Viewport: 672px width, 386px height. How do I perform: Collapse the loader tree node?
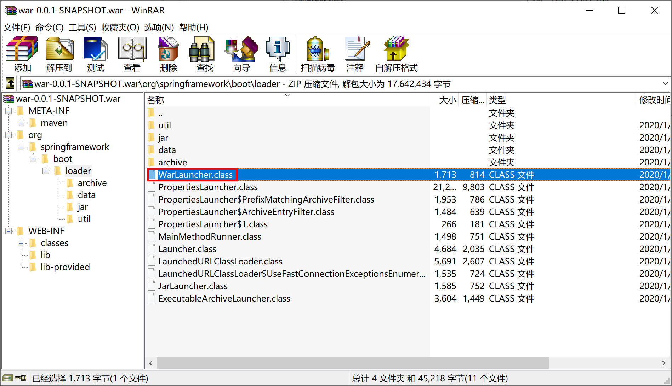pos(46,171)
